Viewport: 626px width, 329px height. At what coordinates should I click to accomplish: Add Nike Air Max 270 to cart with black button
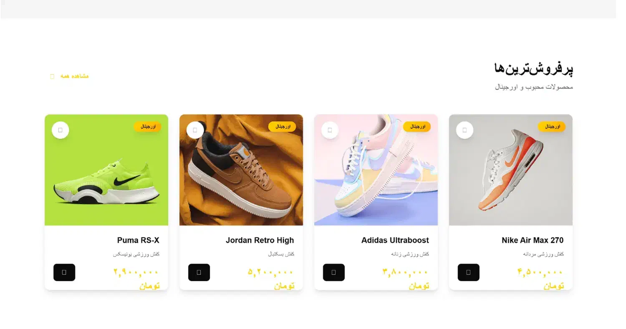click(x=469, y=272)
